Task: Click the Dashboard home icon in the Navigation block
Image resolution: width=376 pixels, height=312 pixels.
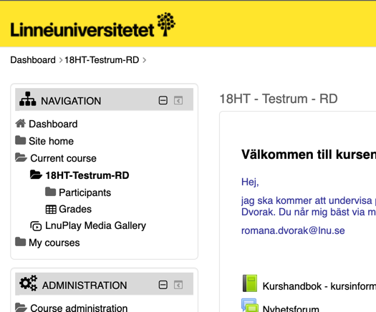Action: (x=21, y=124)
